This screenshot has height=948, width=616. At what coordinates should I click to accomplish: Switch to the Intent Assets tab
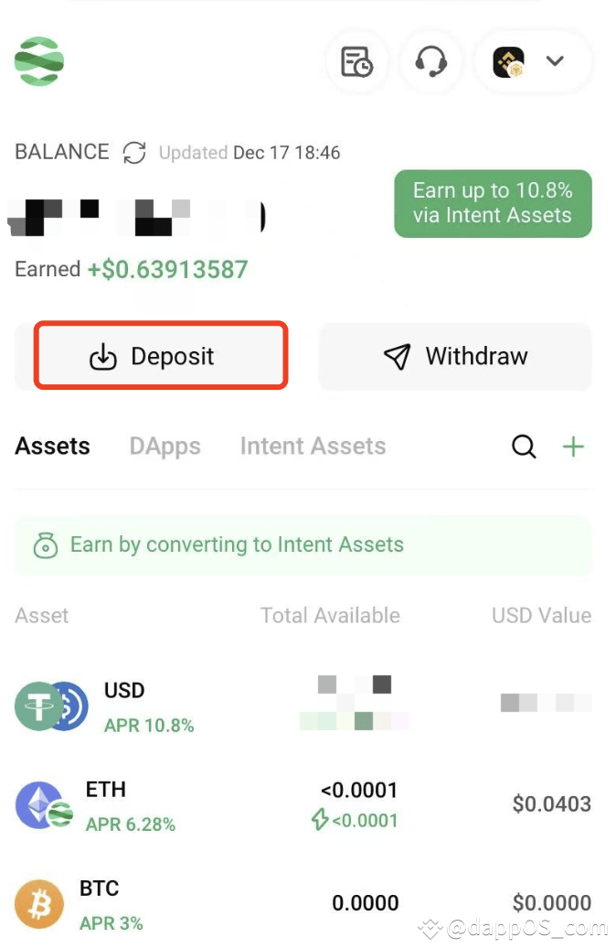(313, 447)
